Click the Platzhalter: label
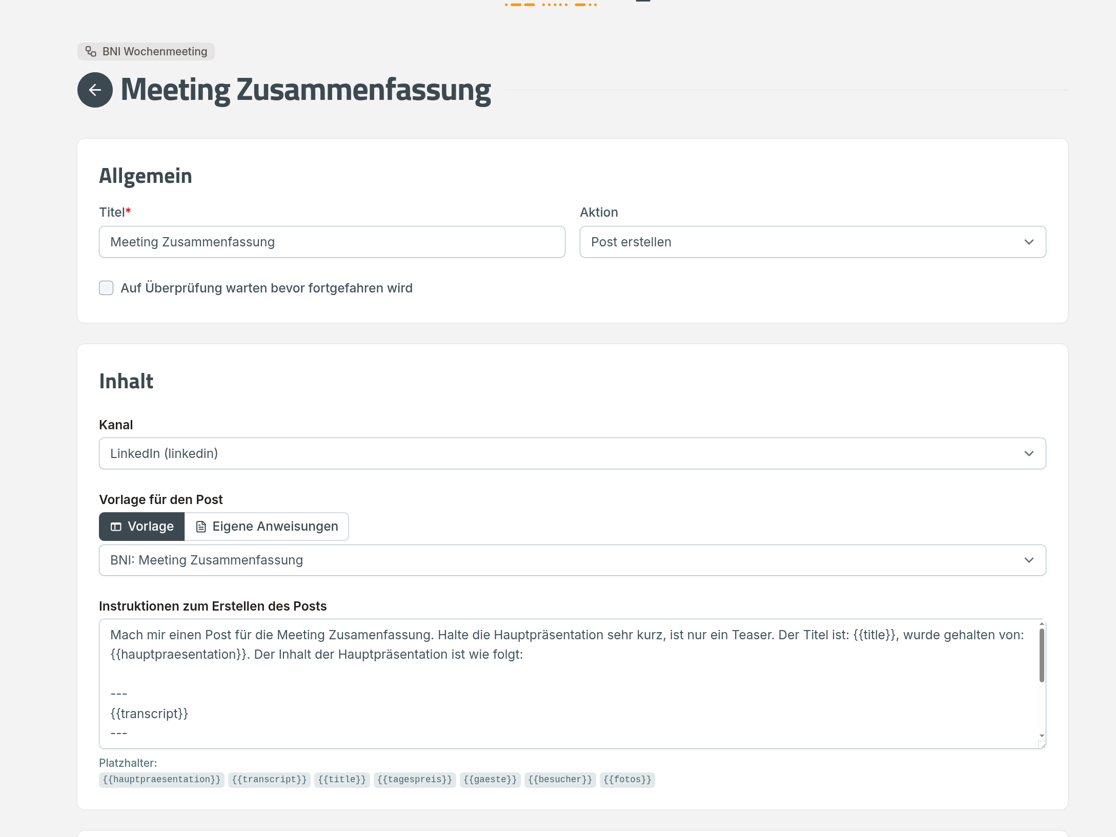Screen dimensions: 1116x837 click(x=128, y=763)
